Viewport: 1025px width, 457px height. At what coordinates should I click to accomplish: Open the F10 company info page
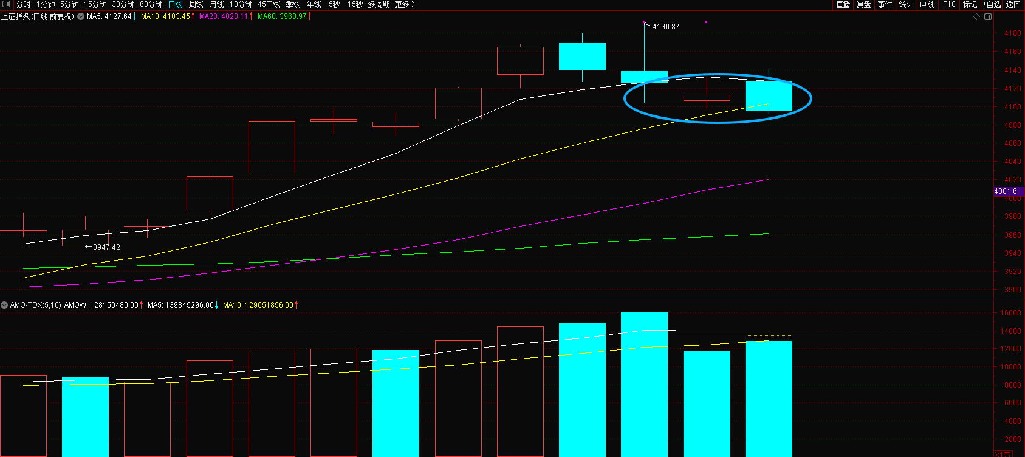click(x=949, y=4)
